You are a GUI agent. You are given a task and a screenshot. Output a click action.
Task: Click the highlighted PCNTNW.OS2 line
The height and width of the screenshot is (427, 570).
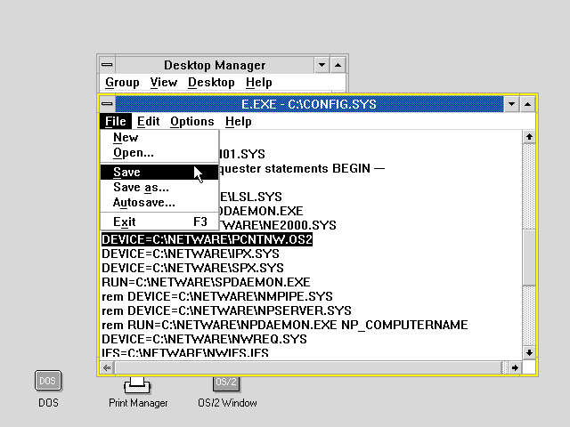click(207, 239)
